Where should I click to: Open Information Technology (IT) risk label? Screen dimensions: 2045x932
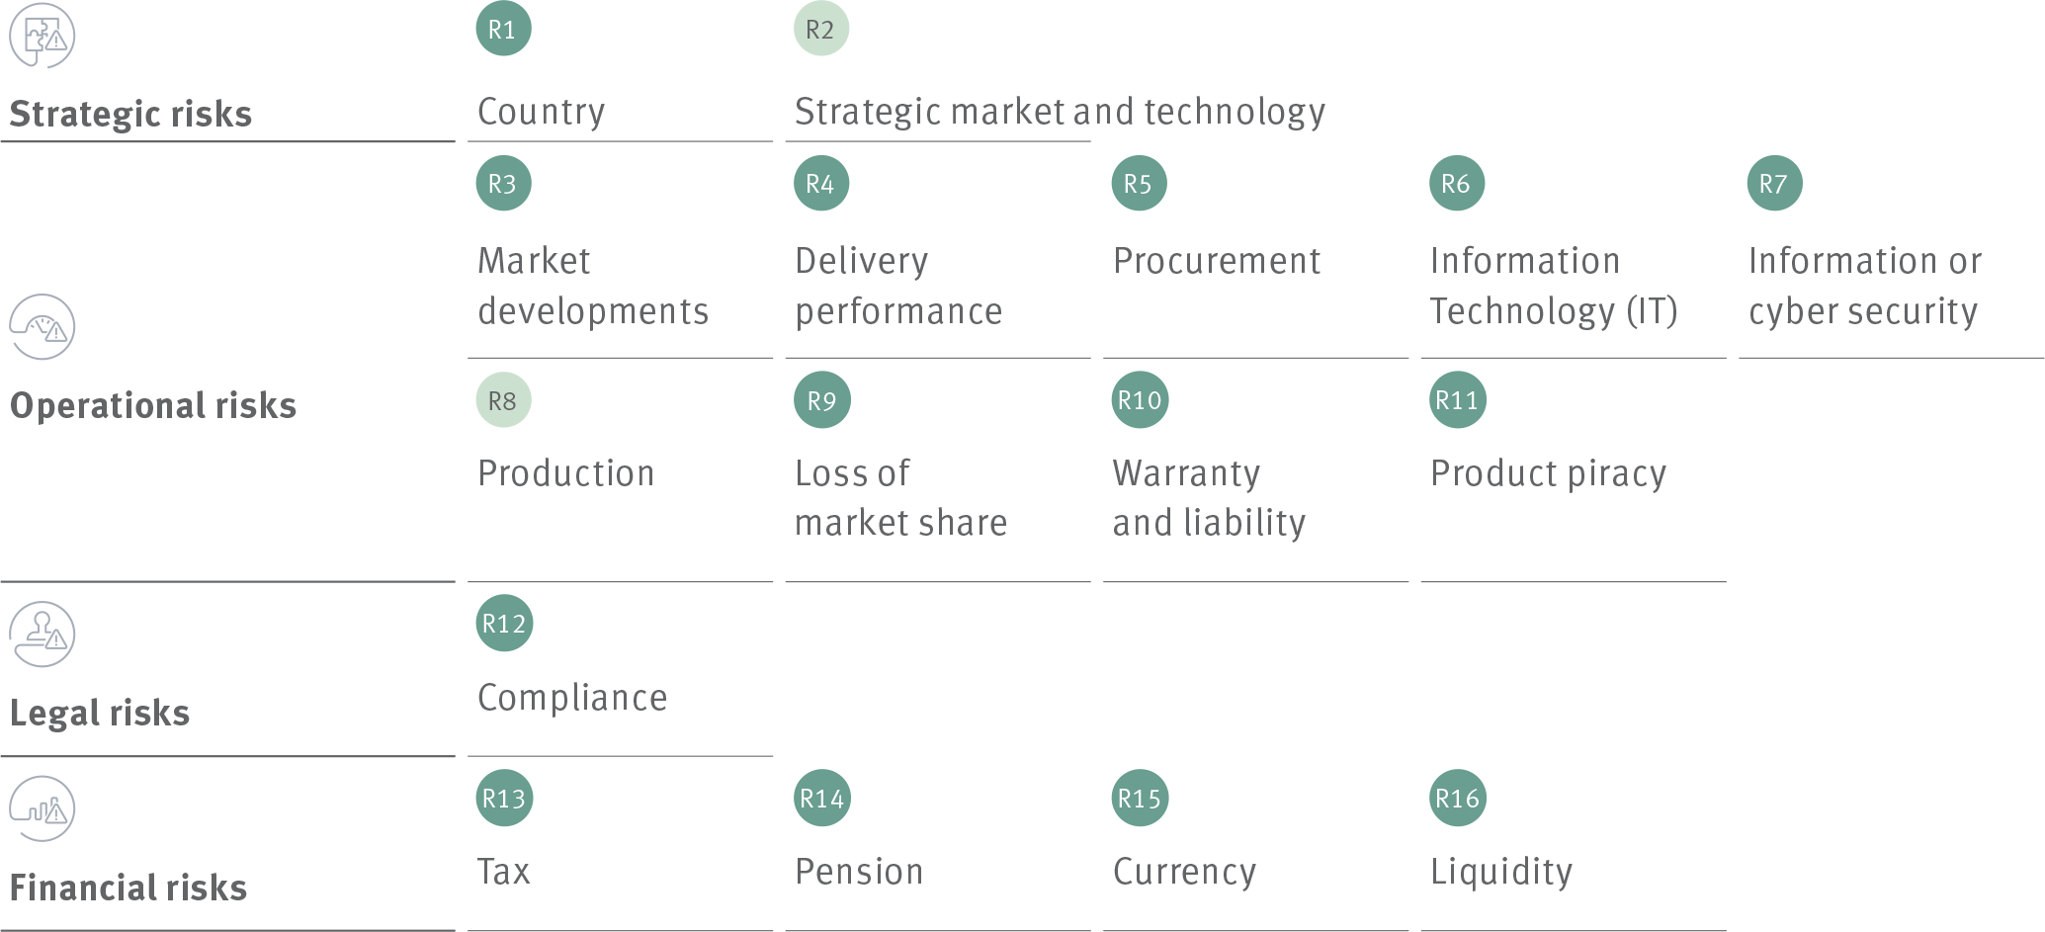coord(1554,286)
